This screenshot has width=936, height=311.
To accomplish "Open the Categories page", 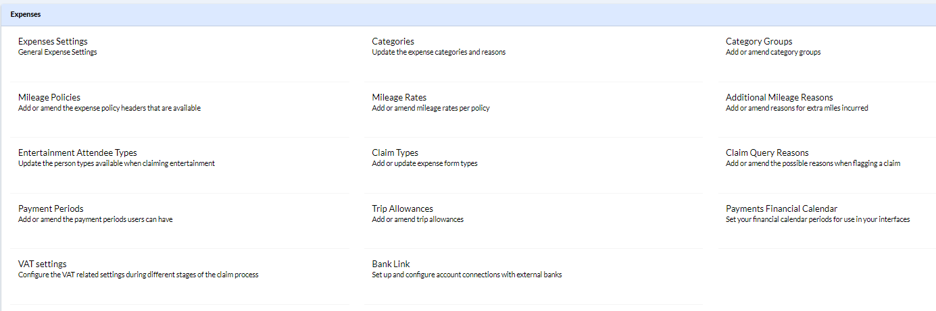I will click(393, 42).
